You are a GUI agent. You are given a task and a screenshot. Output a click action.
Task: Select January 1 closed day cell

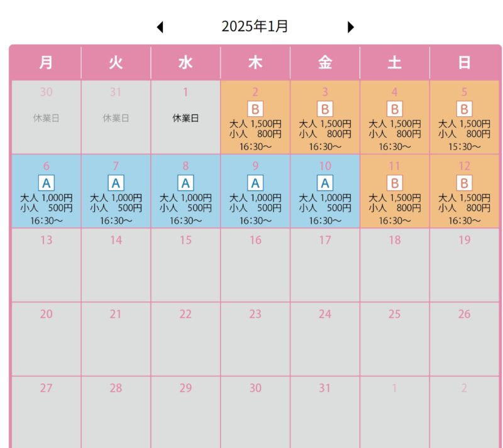tap(185, 117)
